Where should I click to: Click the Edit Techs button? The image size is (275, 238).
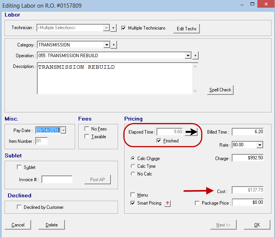point(186,29)
